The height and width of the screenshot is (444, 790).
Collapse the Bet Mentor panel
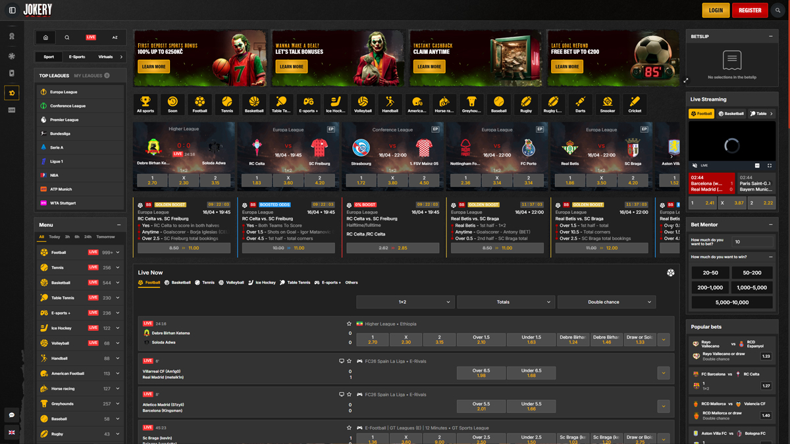pos(771,225)
